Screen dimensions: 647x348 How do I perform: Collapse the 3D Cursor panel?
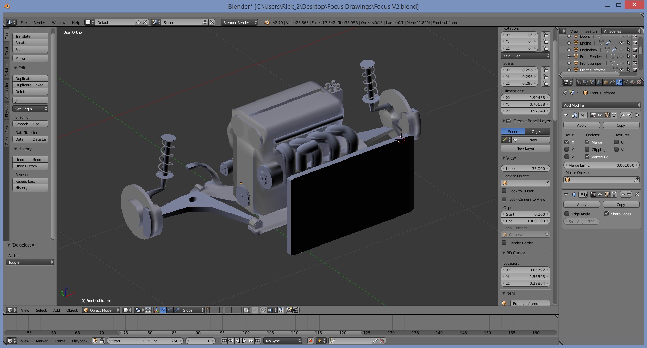click(504, 253)
